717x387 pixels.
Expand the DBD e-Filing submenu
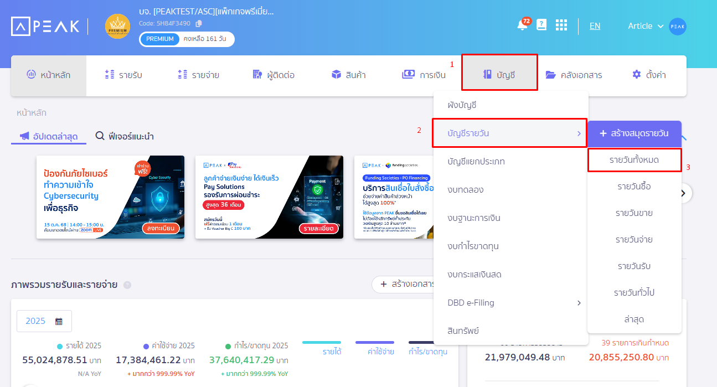(579, 303)
